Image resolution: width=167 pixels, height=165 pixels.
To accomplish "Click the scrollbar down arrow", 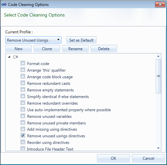I will 158,148.
